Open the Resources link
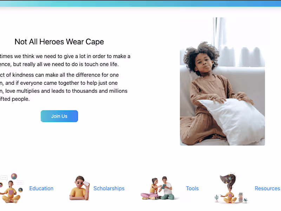This screenshot has height=211, width=281. pos(267,188)
